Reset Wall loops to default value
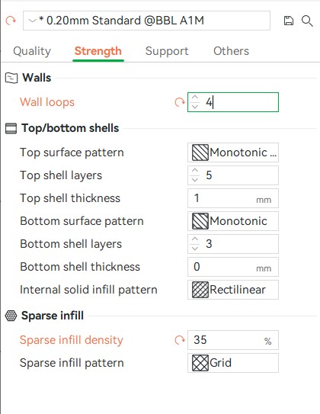 point(180,102)
